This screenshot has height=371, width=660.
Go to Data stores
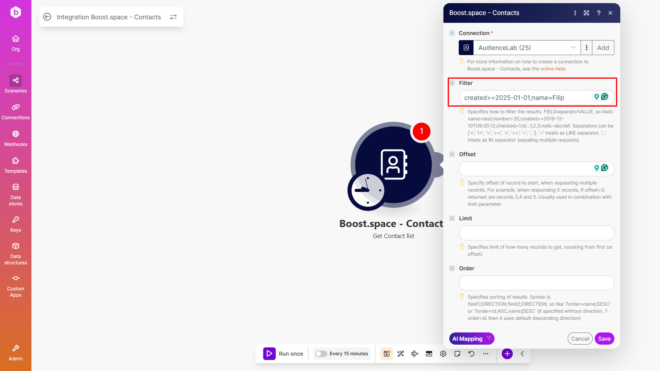tap(16, 194)
